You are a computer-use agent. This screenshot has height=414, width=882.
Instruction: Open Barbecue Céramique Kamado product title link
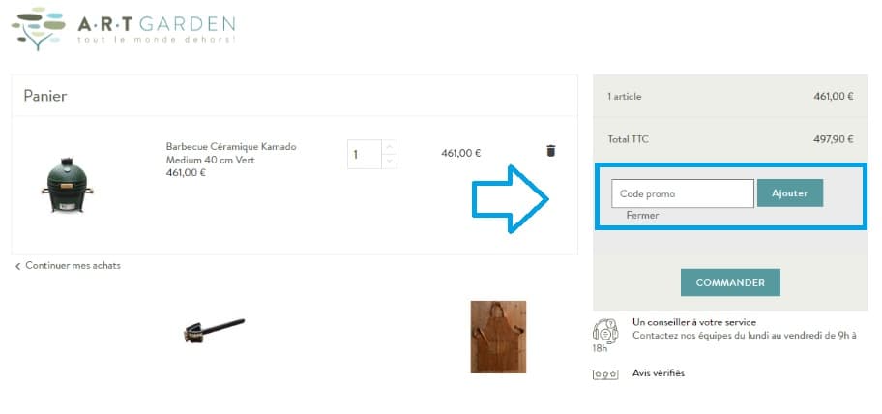coord(231,153)
